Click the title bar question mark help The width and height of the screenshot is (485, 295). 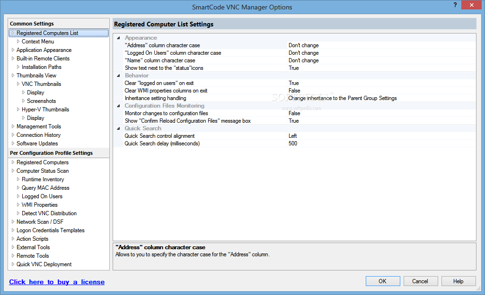click(x=455, y=5)
